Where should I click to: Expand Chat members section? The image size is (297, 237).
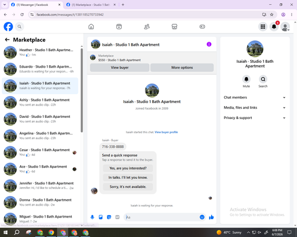pos(255,97)
